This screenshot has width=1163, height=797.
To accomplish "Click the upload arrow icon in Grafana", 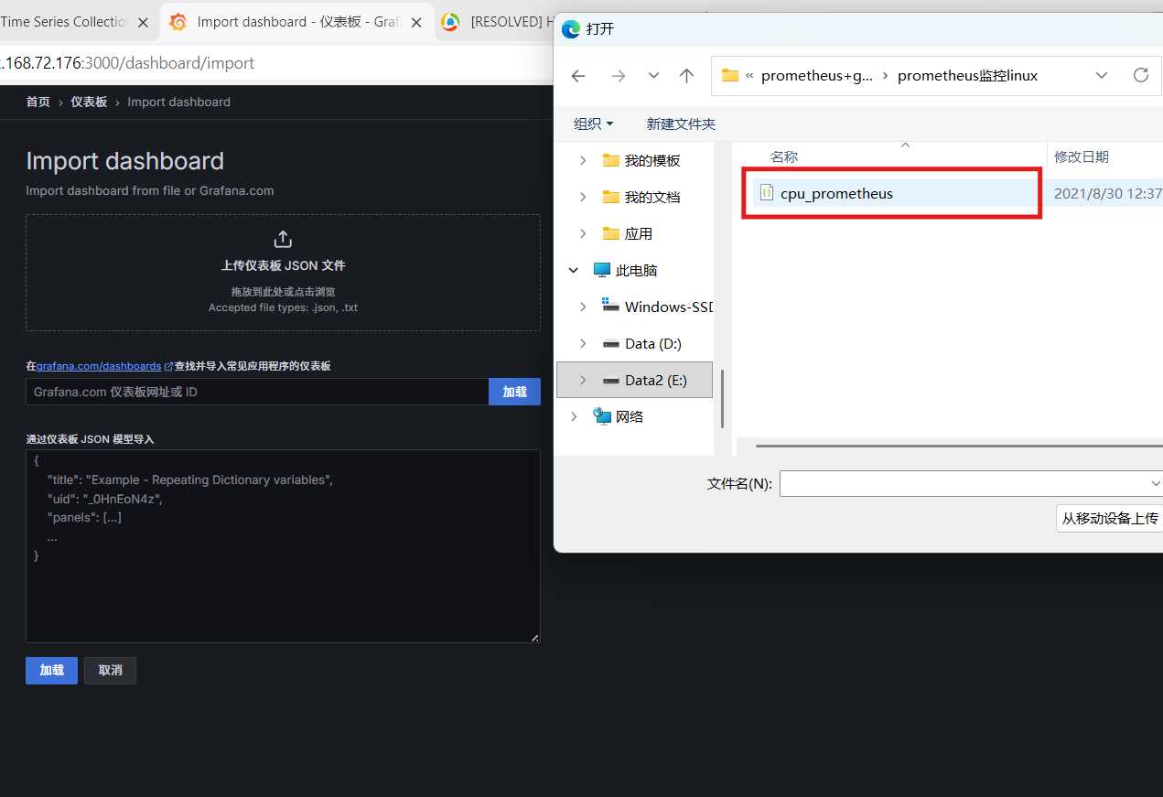I will point(283,239).
